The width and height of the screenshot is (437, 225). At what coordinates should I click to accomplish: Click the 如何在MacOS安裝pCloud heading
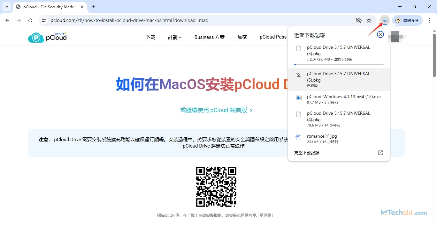[x=202, y=84]
